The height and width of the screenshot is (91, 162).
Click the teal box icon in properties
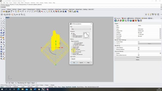click(131, 20)
